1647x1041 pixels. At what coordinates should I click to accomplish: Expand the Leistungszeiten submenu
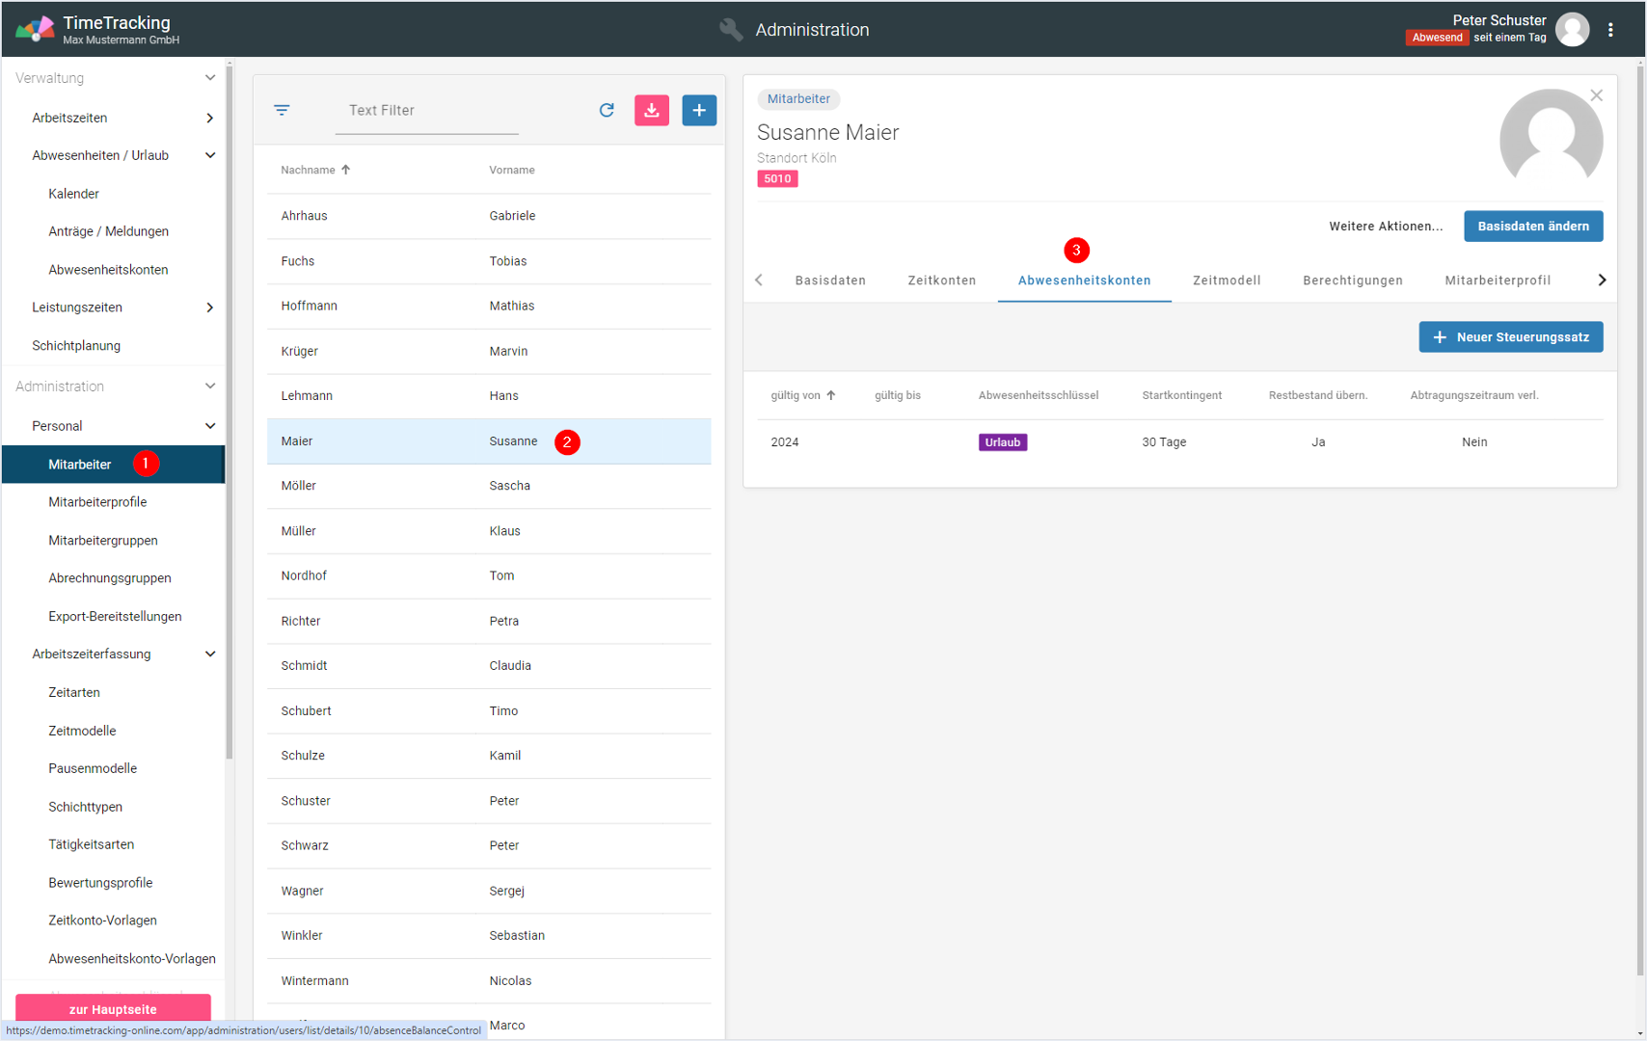click(x=210, y=307)
